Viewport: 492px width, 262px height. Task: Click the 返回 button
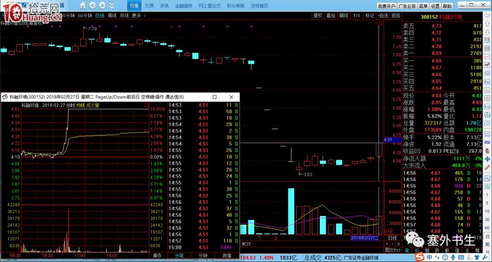[x=396, y=15]
